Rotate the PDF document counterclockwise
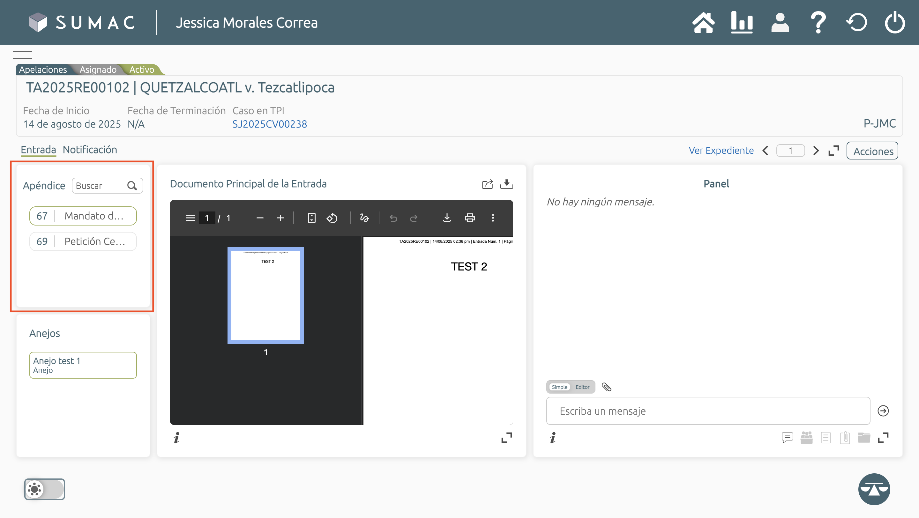This screenshot has height=518, width=919. 332,218
